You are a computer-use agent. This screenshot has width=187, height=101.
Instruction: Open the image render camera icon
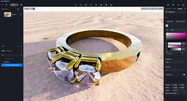pos(173,5)
